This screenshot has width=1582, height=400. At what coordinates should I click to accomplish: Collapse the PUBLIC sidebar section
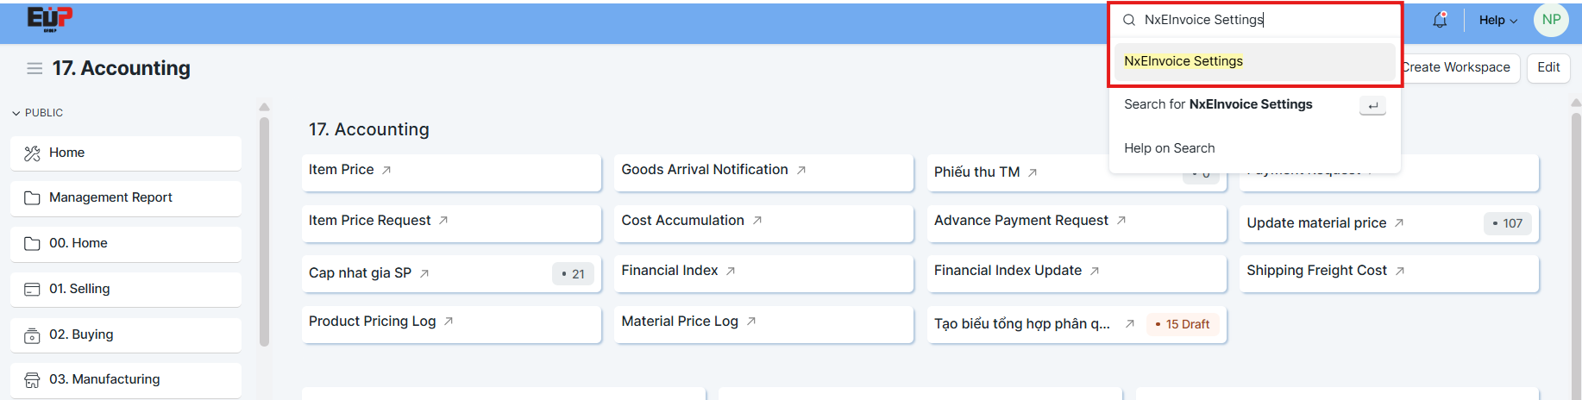coord(16,113)
